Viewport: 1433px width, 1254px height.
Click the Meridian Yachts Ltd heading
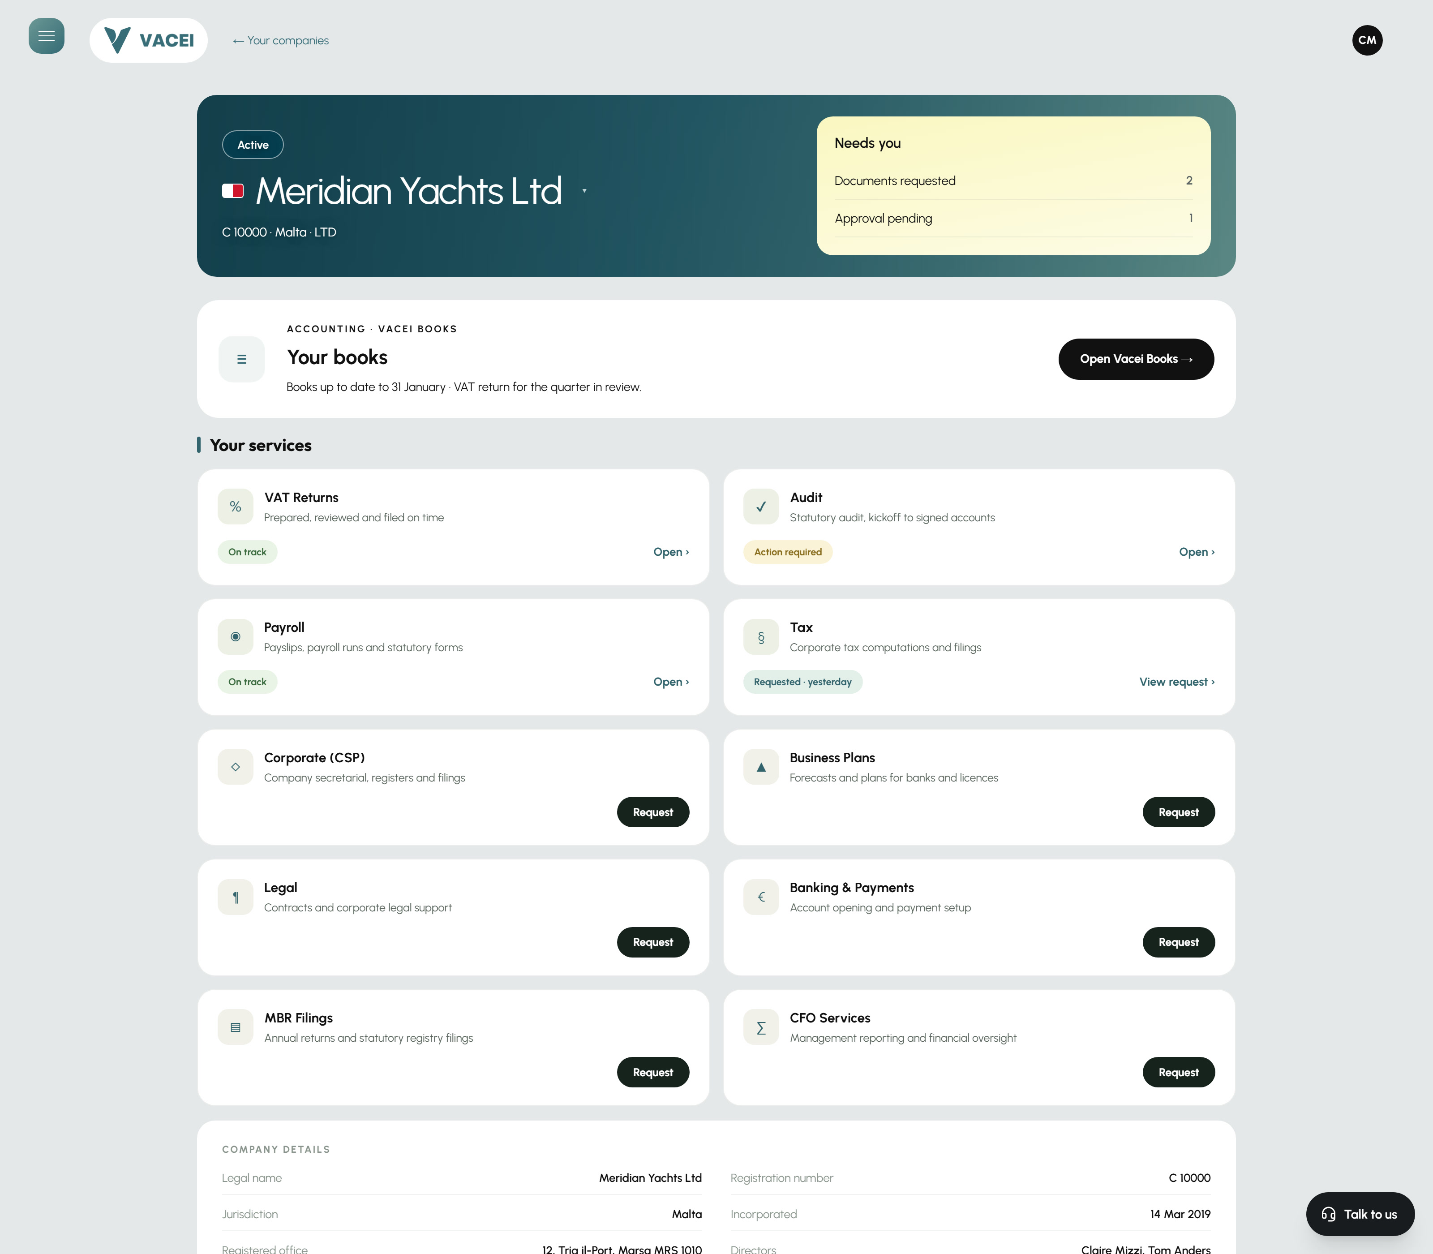(x=408, y=190)
